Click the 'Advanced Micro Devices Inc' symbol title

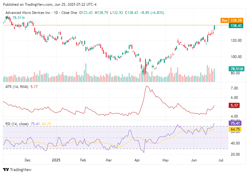[x=28, y=13]
